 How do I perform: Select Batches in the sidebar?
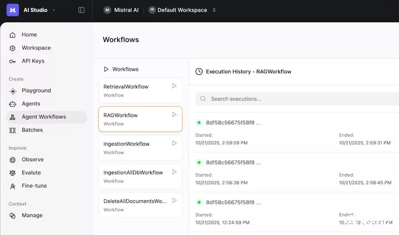pyautogui.click(x=32, y=130)
